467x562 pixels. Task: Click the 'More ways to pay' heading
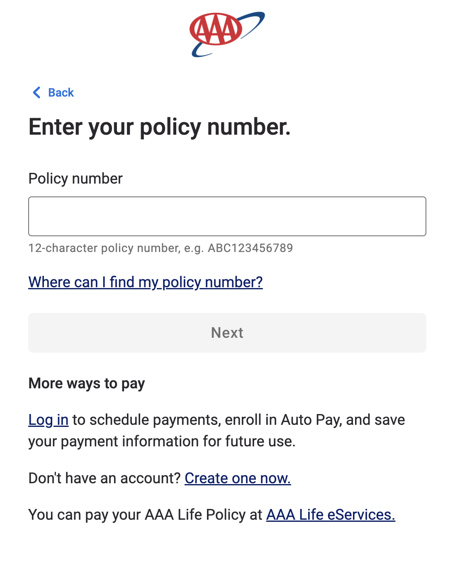tap(87, 384)
